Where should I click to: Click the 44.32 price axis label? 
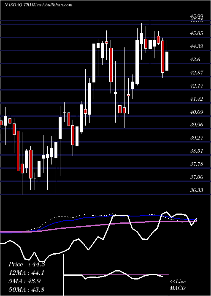197,46
